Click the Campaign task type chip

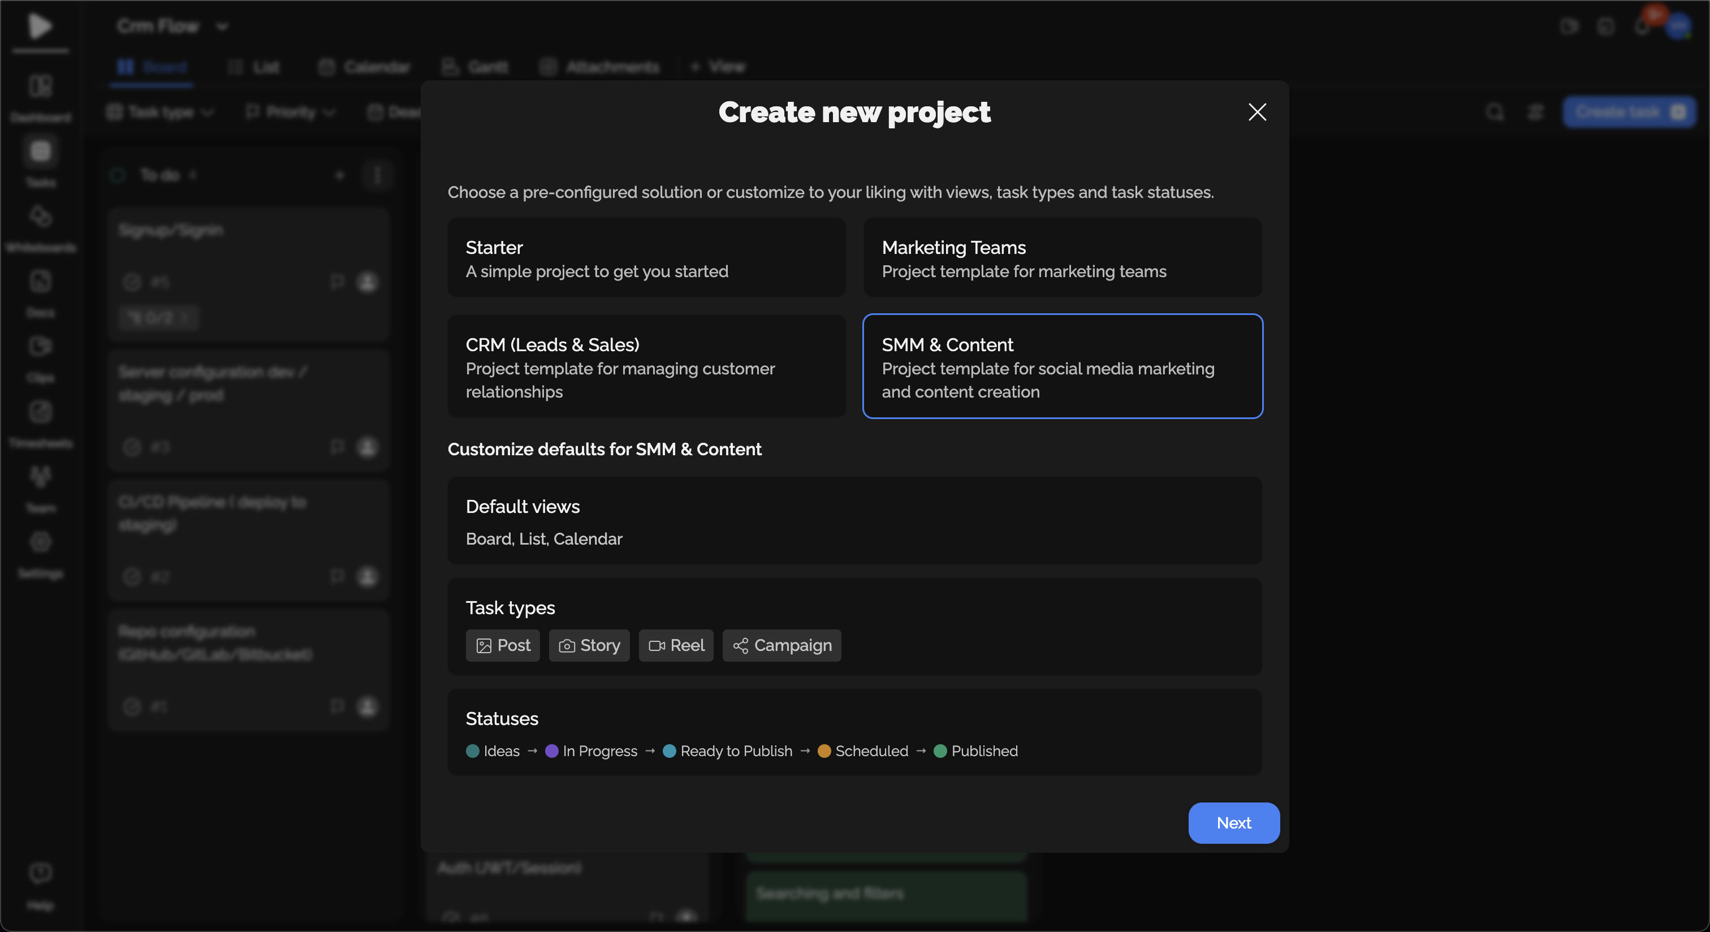781,645
